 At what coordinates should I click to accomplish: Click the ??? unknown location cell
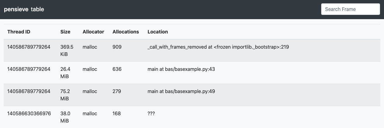click(x=151, y=113)
